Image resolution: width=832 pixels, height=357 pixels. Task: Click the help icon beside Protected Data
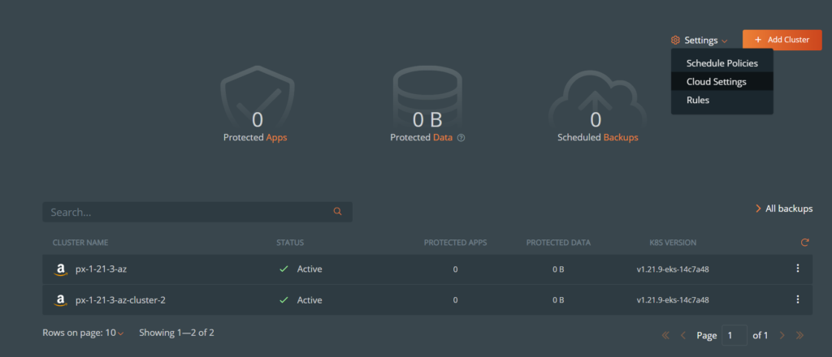click(461, 138)
